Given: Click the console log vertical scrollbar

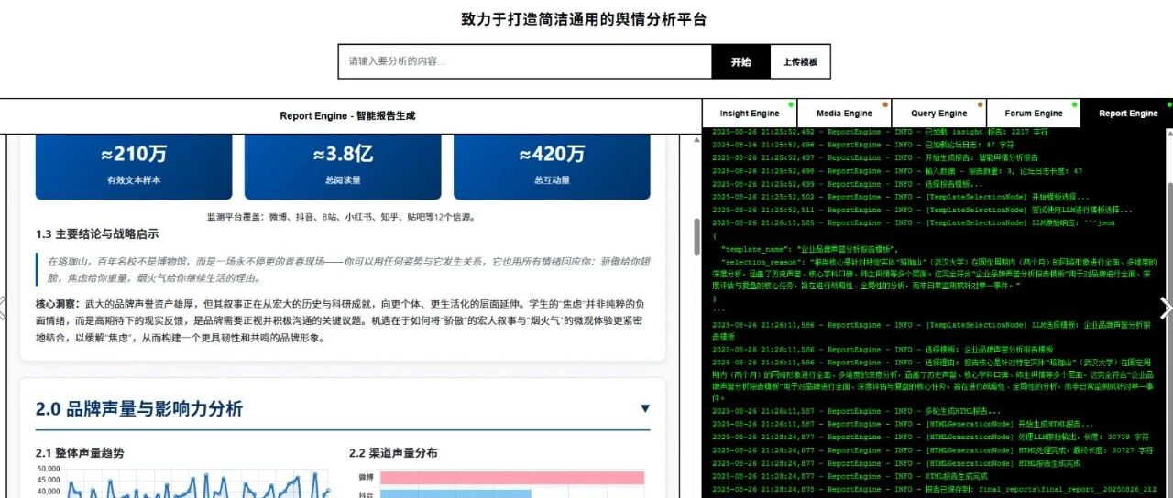Looking at the screenshot, I should (1168, 312).
